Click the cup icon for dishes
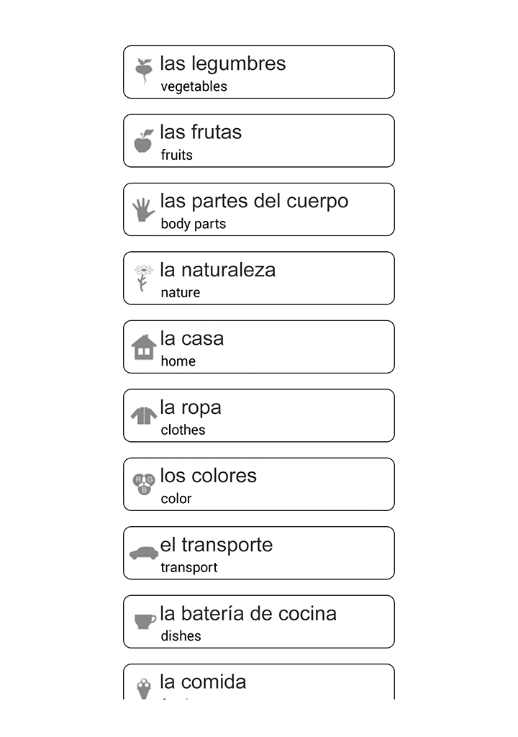Screen dimensions: 518x737 click(145, 621)
